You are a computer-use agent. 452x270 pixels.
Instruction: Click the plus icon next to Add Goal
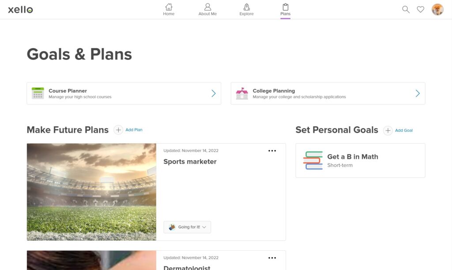388,130
